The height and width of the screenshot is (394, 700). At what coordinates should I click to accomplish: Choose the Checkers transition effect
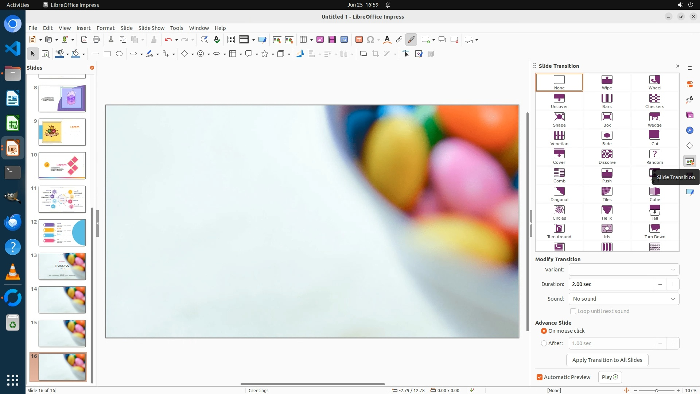pyautogui.click(x=654, y=101)
